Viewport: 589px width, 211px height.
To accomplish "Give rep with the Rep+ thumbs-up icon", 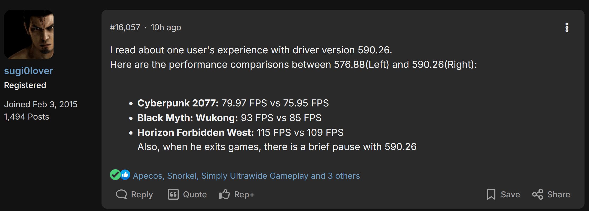I will tap(224, 194).
